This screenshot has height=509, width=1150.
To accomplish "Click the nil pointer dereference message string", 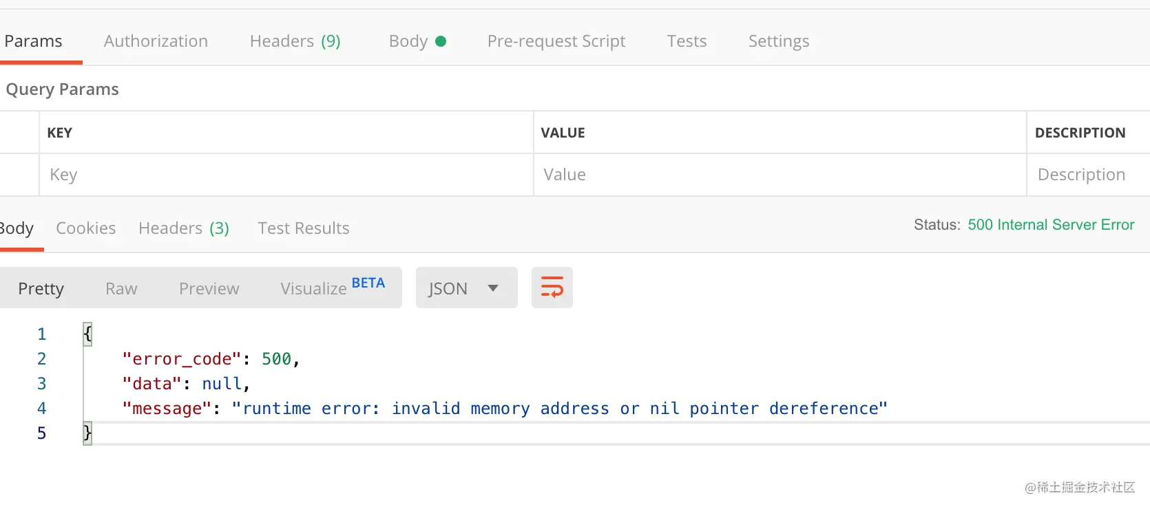I will 559,409.
